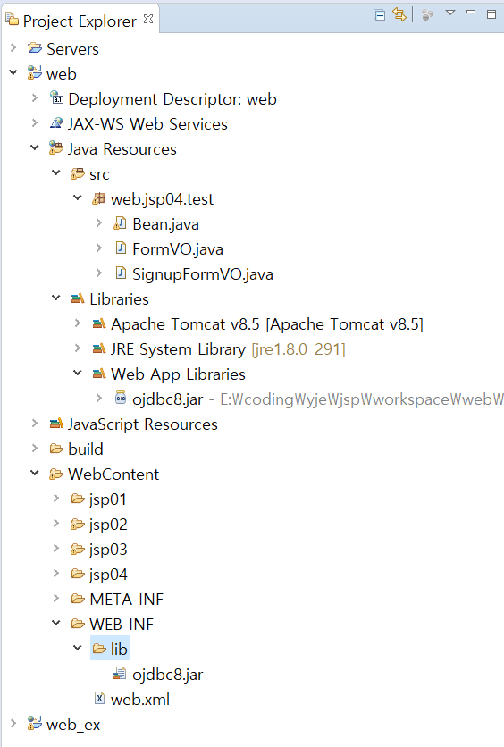Viewport: 504px width, 747px height.
Task: Click the src source folder icon
Action: click(x=78, y=173)
